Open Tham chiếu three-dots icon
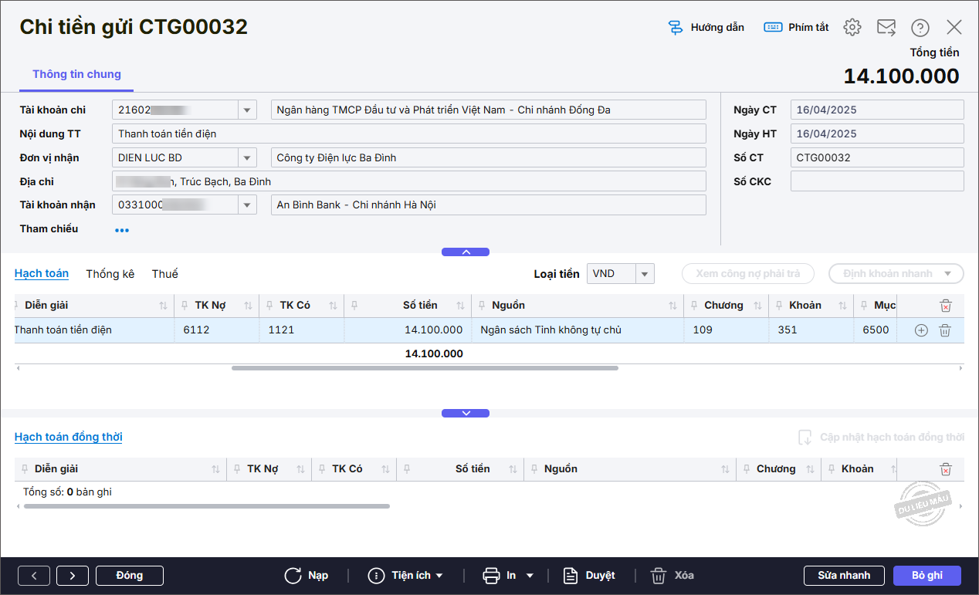 122,230
